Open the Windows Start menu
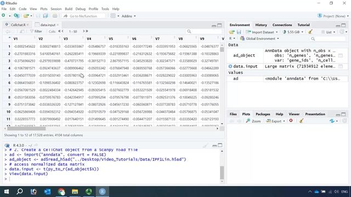This screenshot has width=351, height=197. coord(6,192)
